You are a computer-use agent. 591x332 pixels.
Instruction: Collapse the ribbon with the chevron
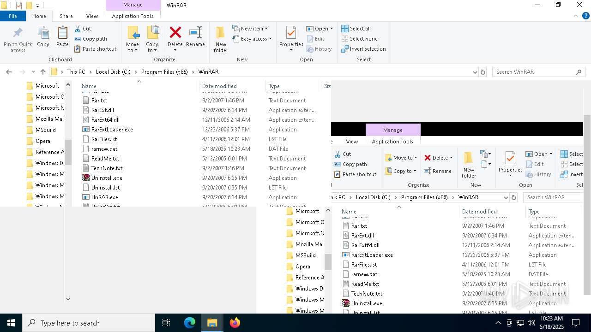point(576,16)
